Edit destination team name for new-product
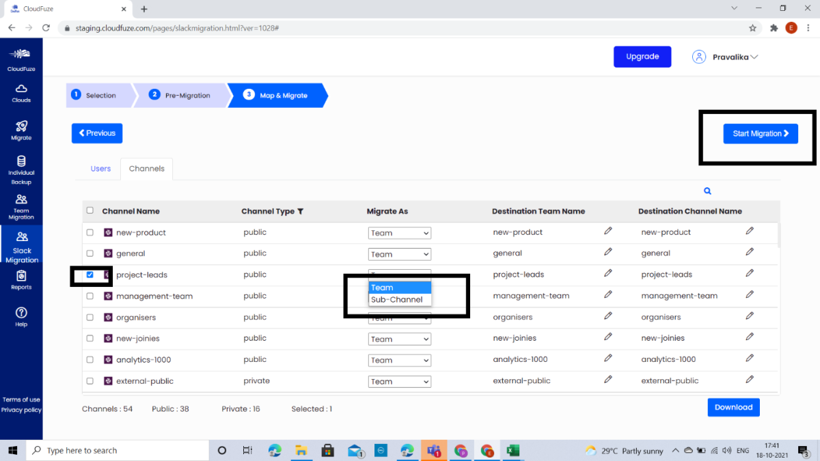 608,232
